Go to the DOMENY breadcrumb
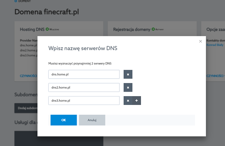The image size is (225, 146). pos(25,1)
